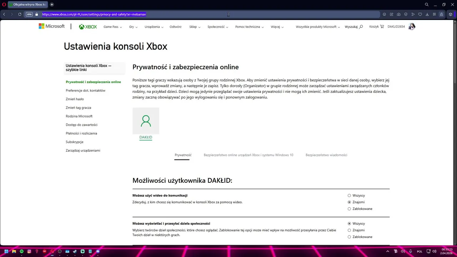
Task: Click the DAKŁID gamertag link
Action: pyautogui.click(x=146, y=137)
